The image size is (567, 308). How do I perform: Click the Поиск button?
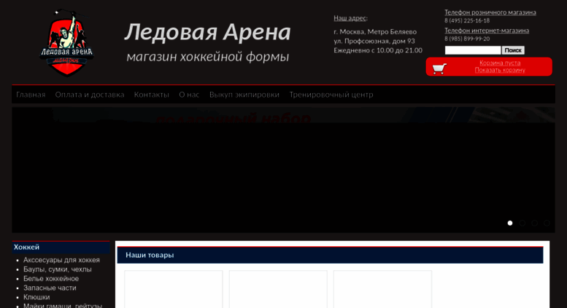pos(513,50)
